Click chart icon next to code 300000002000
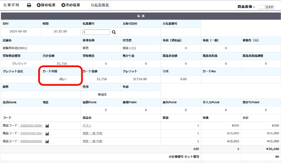 pos(47,141)
